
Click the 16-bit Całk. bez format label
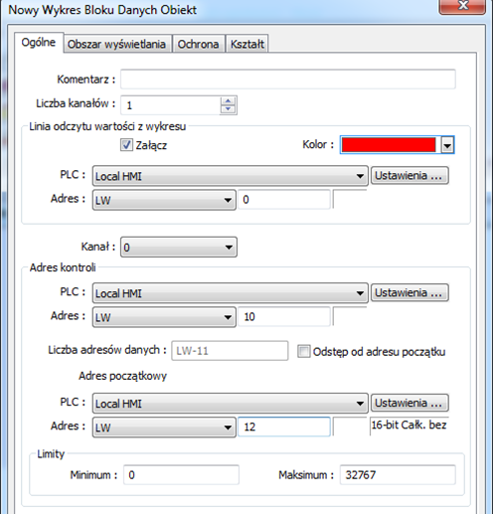click(409, 426)
